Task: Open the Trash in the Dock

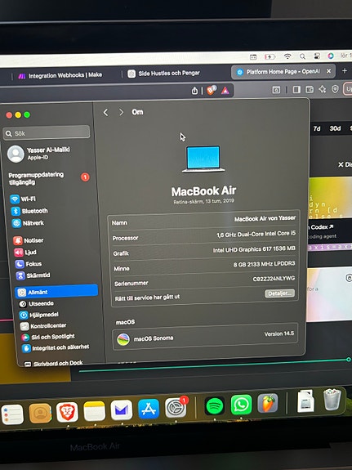Action: click(332, 400)
